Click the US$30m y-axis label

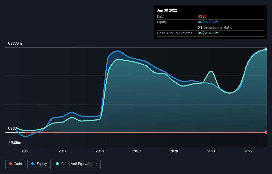pos(15,43)
